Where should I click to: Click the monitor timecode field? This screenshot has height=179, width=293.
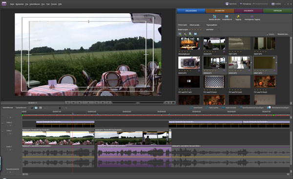point(33,103)
